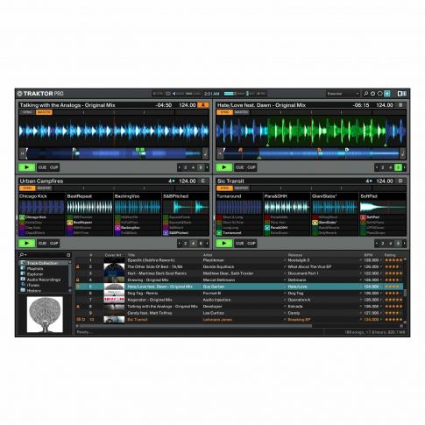Set Deck A loop size to 4

coord(193,167)
